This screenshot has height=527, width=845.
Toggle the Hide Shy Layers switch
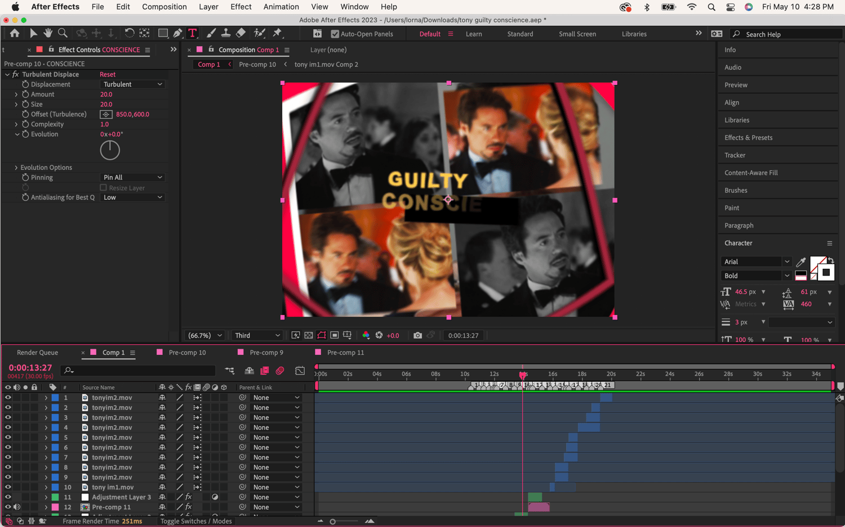pyautogui.click(x=249, y=371)
